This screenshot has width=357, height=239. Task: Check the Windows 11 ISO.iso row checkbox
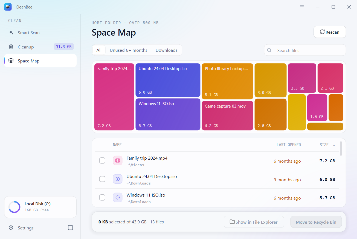tap(102, 197)
